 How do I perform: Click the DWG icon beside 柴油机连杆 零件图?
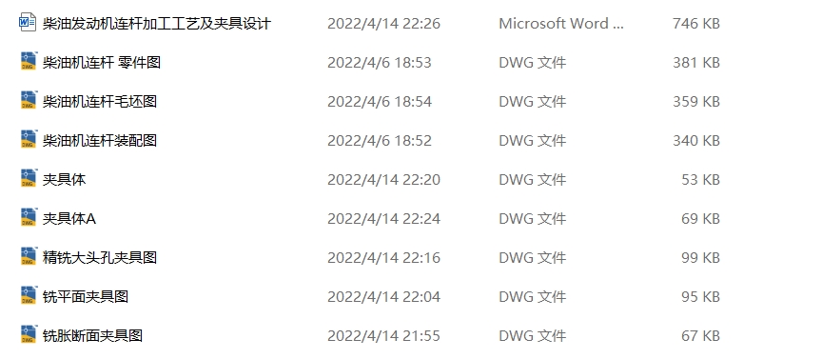[x=29, y=61]
